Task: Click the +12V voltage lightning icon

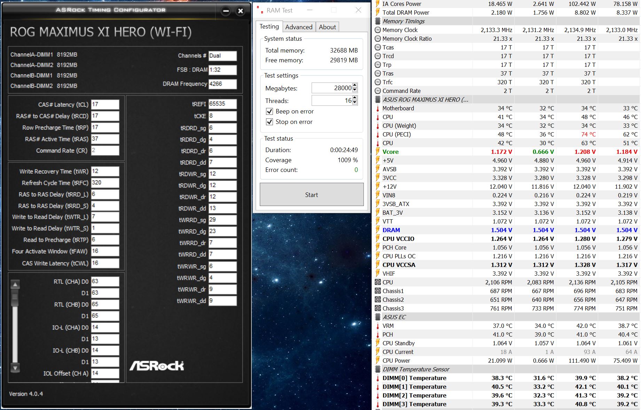Action: 378,187
